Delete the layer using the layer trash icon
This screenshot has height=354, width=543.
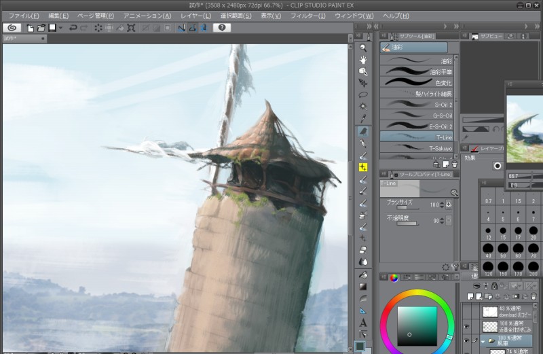(x=533, y=296)
